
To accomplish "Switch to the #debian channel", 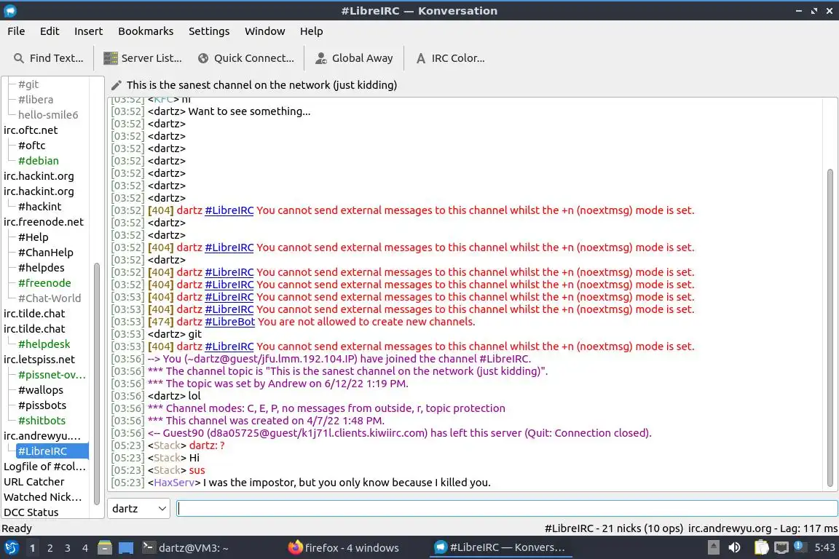I will click(x=39, y=160).
